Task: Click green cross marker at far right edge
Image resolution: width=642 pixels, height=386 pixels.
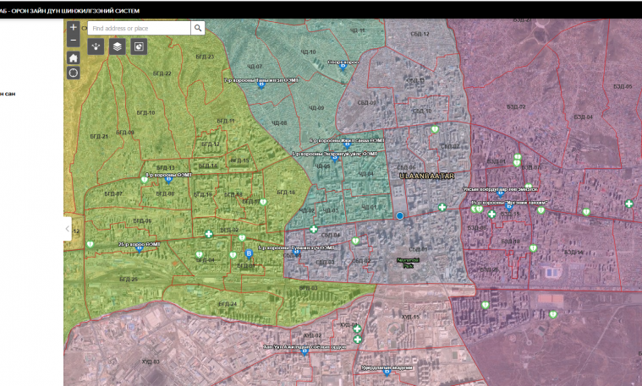Action: (x=629, y=204)
